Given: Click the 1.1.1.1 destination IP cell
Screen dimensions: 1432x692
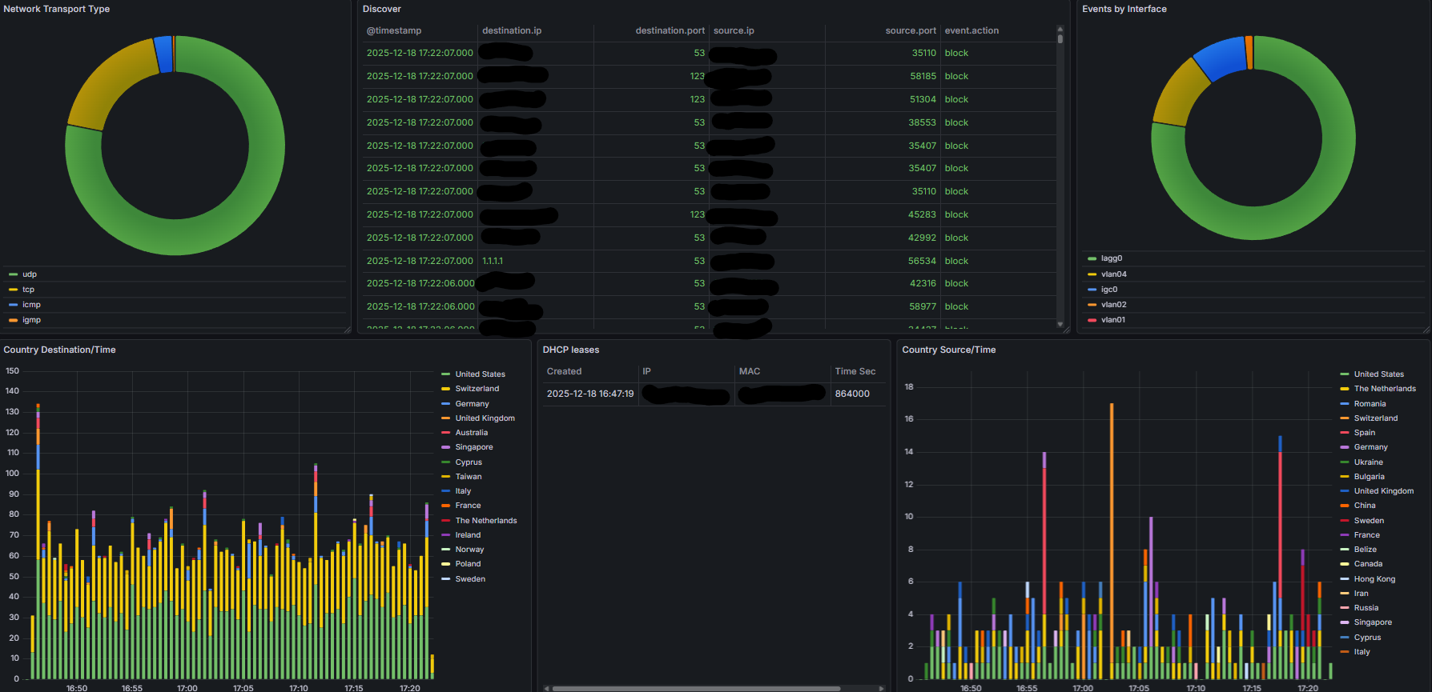Looking at the screenshot, I should [493, 261].
